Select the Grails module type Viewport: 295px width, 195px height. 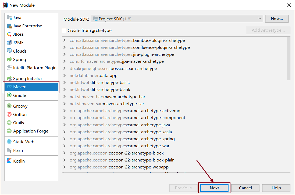tap(18, 123)
